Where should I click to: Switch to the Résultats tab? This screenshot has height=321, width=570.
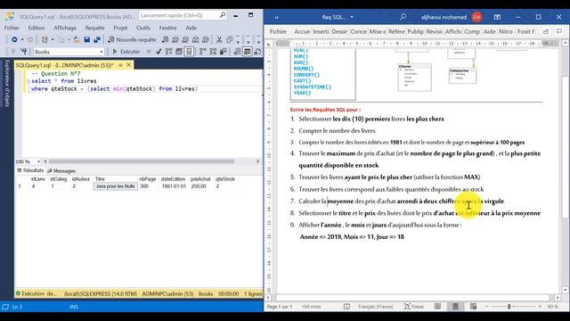[30, 170]
